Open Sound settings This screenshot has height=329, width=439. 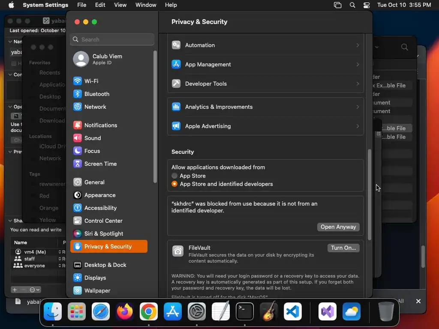click(109, 138)
